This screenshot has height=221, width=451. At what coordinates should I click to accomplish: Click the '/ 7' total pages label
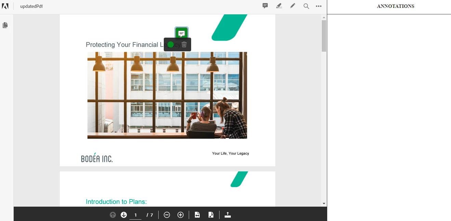tap(150, 215)
